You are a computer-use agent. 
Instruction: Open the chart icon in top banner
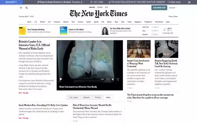pyautogui.click(x=189, y=2)
